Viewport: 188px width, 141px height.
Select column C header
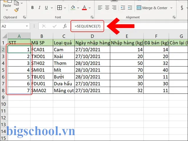[64, 36]
